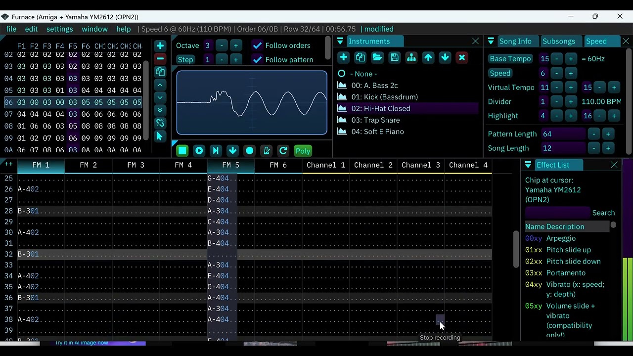
Task: Collapse the Instruments panel triangle
Action: pos(340,41)
